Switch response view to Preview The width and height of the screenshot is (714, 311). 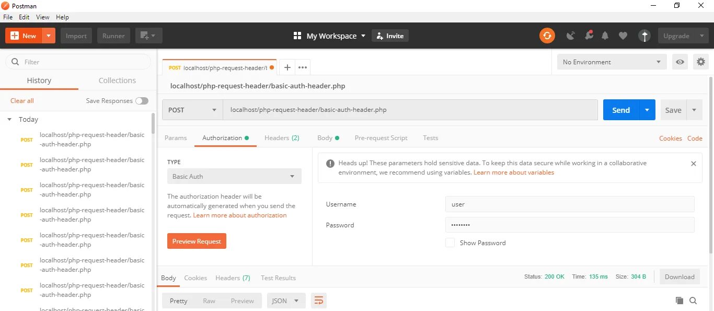point(243,301)
